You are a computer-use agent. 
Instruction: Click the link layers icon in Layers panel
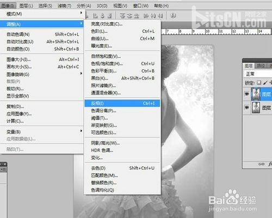click(261, 164)
